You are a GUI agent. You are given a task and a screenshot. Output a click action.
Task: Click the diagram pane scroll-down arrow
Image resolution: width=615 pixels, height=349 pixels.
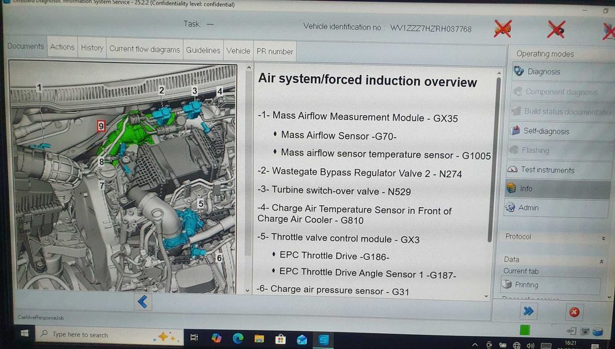247,291
